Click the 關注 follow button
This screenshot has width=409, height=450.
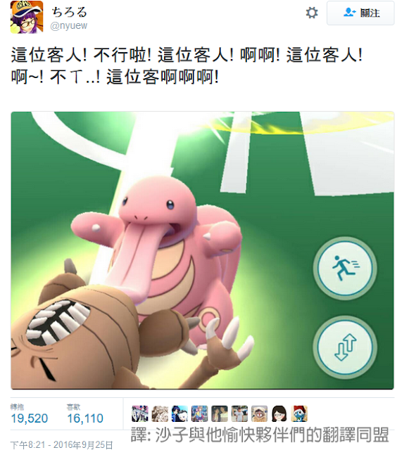pos(360,13)
